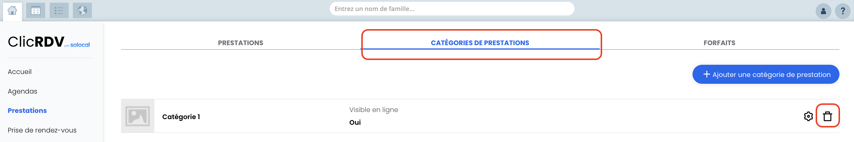The image size is (854, 142).
Task: Select the Catégorie 1 row name
Action: coord(181,117)
